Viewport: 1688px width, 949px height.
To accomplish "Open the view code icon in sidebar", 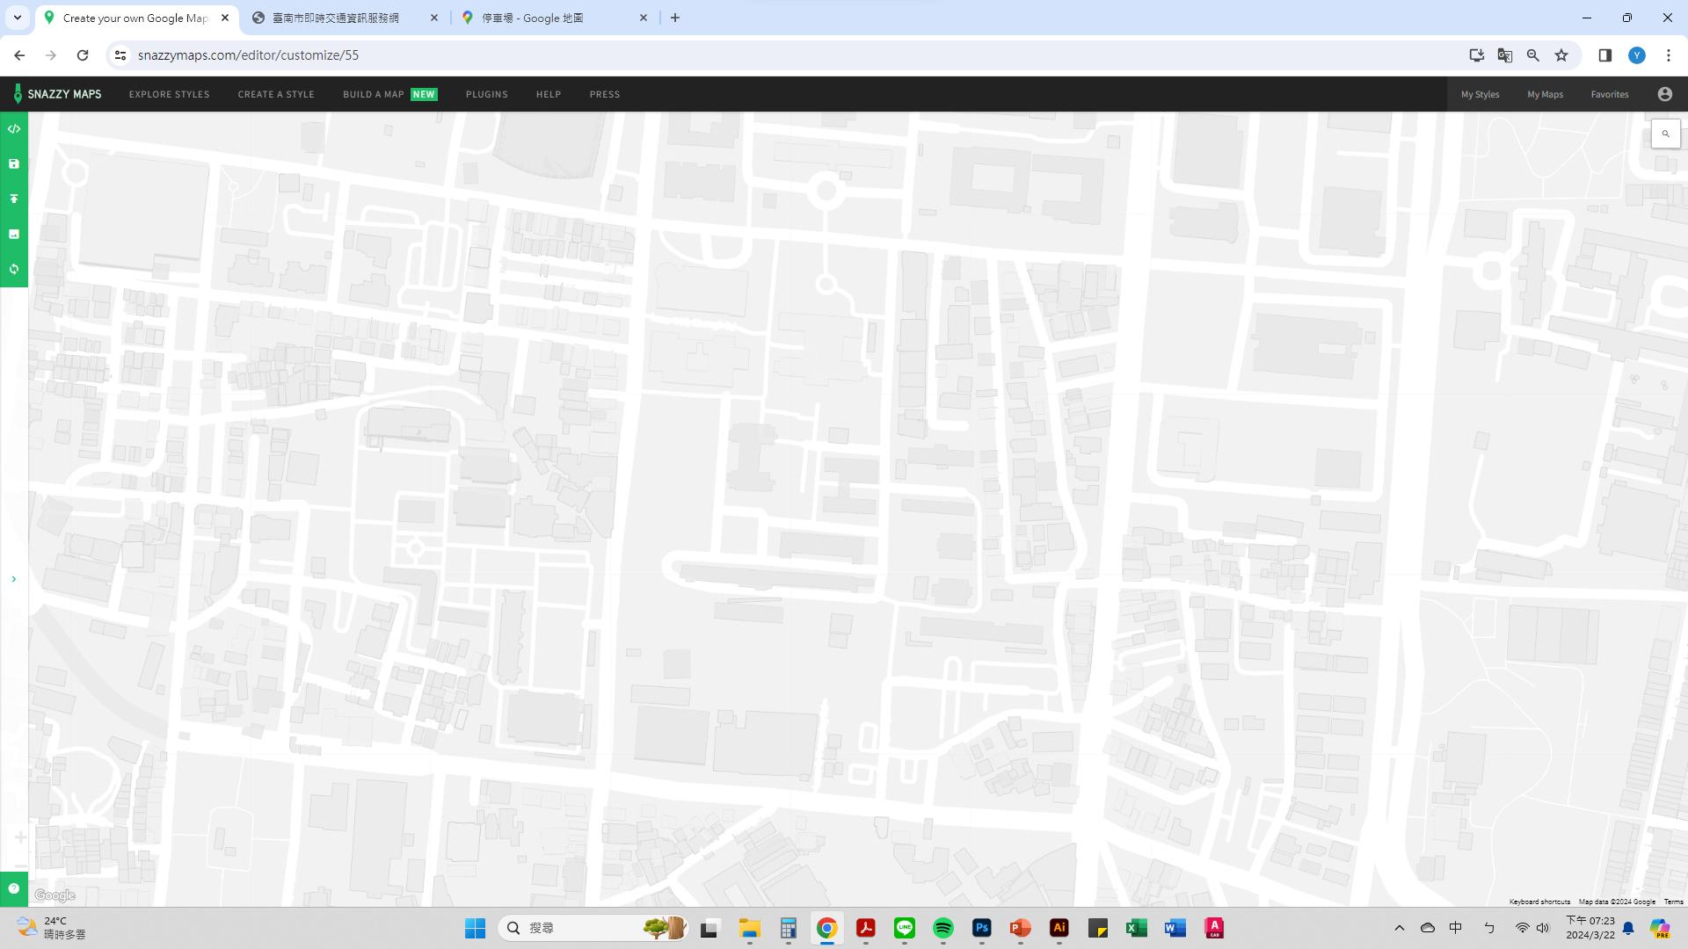I will [x=14, y=129].
